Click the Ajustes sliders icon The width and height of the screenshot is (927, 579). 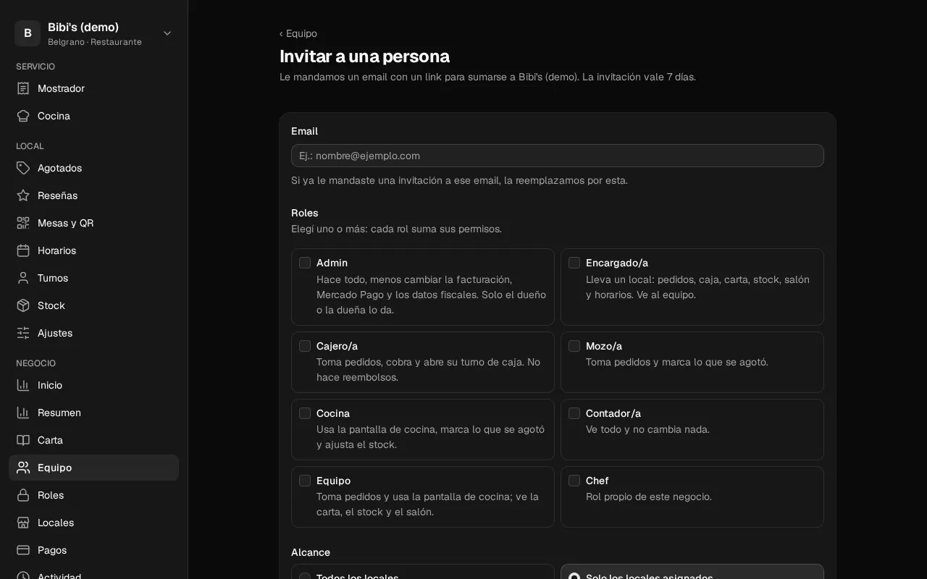click(23, 333)
